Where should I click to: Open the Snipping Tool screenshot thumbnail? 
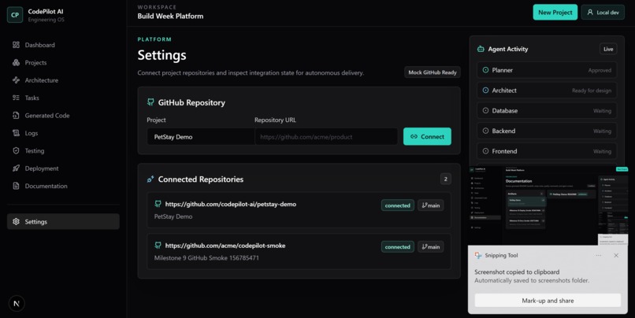point(548,205)
